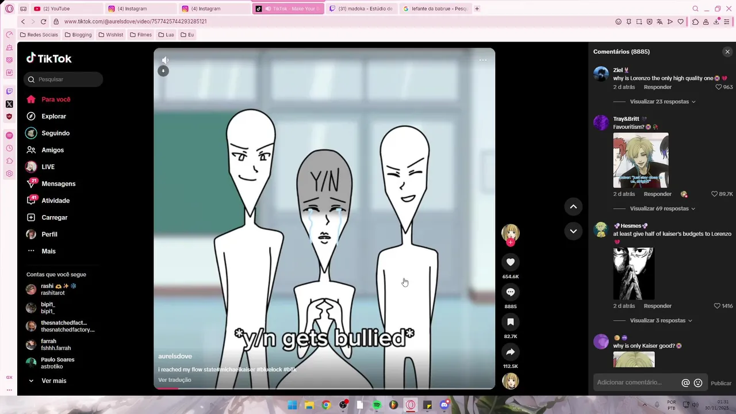736x414 pixels.
Task: Click Ver tradução under the caption
Action: tap(175, 380)
